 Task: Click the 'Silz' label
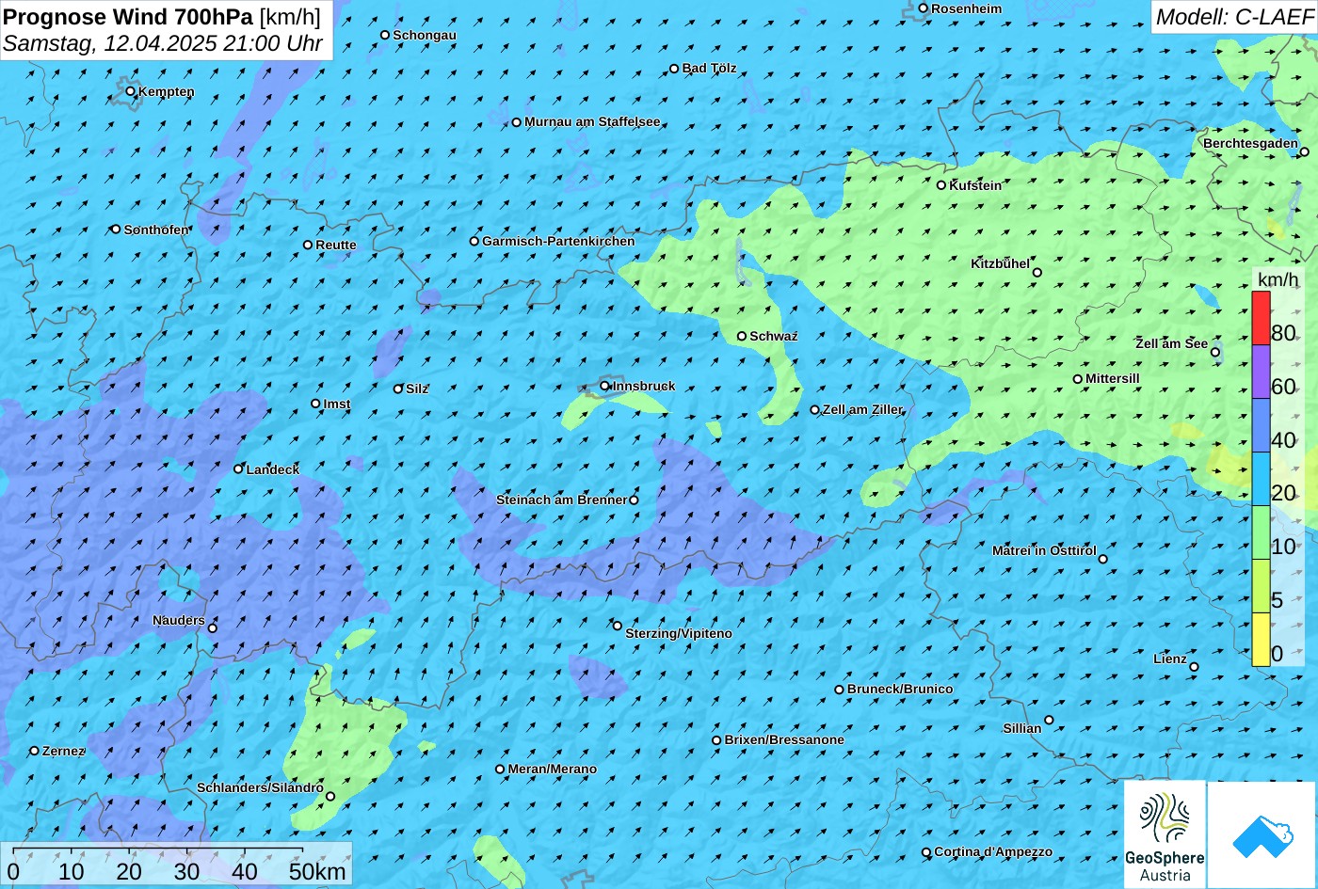pyautogui.click(x=417, y=389)
